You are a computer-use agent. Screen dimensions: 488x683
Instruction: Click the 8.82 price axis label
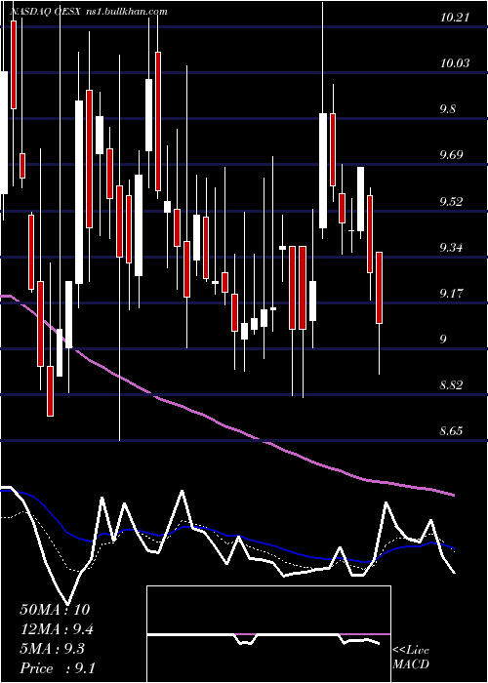[x=451, y=385]
